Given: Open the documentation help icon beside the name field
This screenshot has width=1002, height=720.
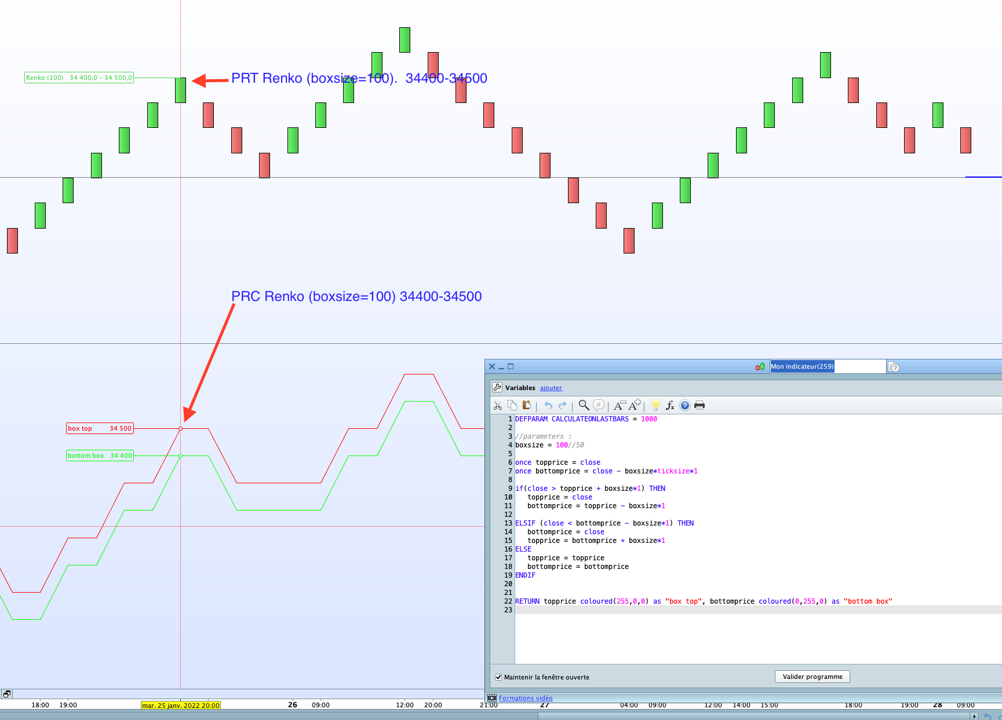Looking at the screenshot, I should click(x=894, y=367).
